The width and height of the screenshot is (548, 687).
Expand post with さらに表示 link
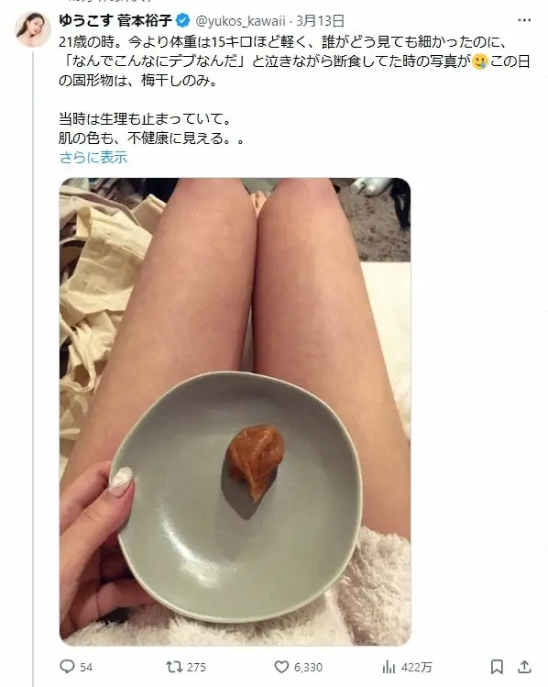coord(93,157)
